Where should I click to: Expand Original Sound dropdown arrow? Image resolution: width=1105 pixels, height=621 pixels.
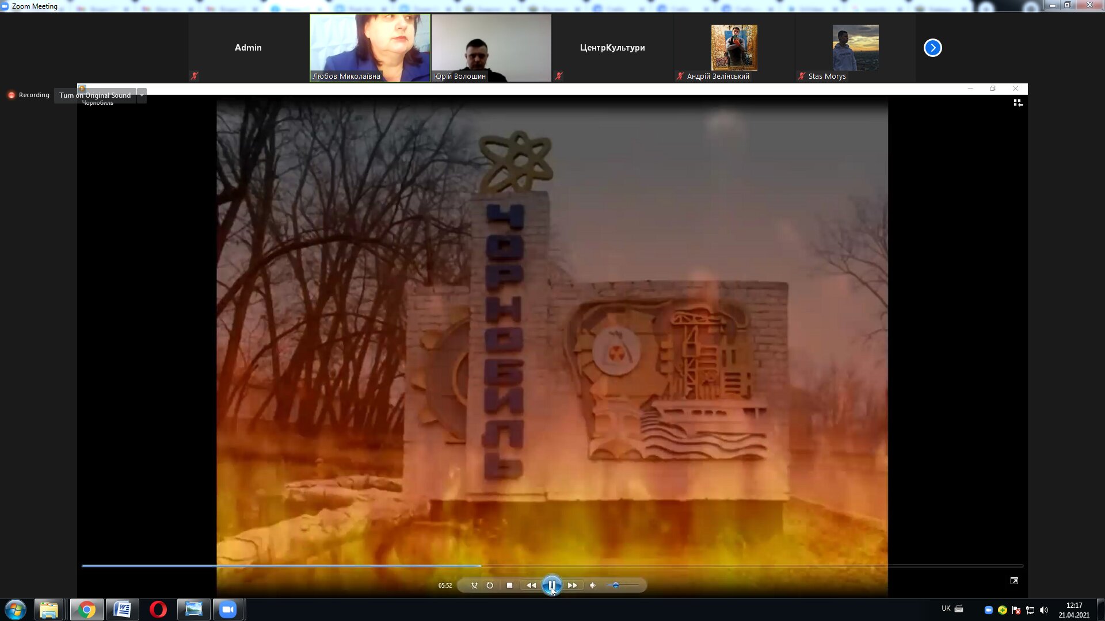pos(142,95)
